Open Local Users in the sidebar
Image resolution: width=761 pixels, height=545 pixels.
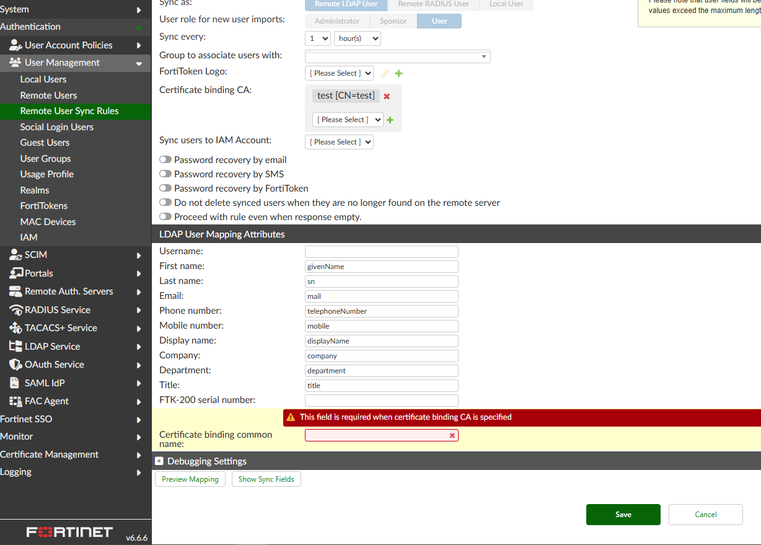point(43,79)
